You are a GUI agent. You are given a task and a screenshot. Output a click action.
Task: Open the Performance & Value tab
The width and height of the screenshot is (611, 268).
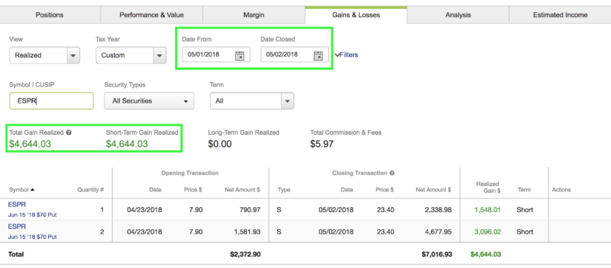coord(152,14)
